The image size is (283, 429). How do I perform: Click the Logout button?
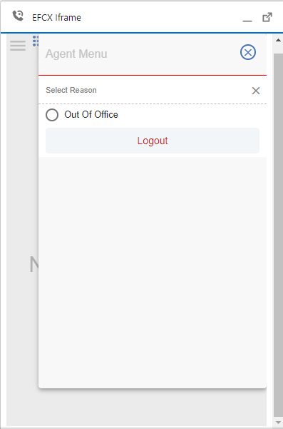[x=153, y=141]
